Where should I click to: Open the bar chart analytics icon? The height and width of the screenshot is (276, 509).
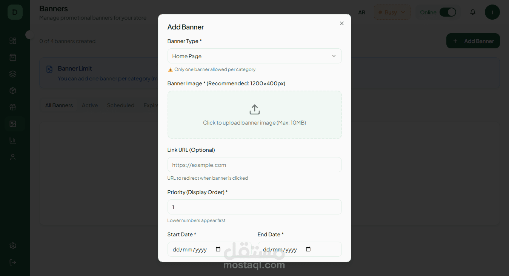[x=13, y=140]
